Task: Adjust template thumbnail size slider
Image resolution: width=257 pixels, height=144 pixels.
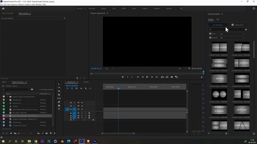Action: 216,133
